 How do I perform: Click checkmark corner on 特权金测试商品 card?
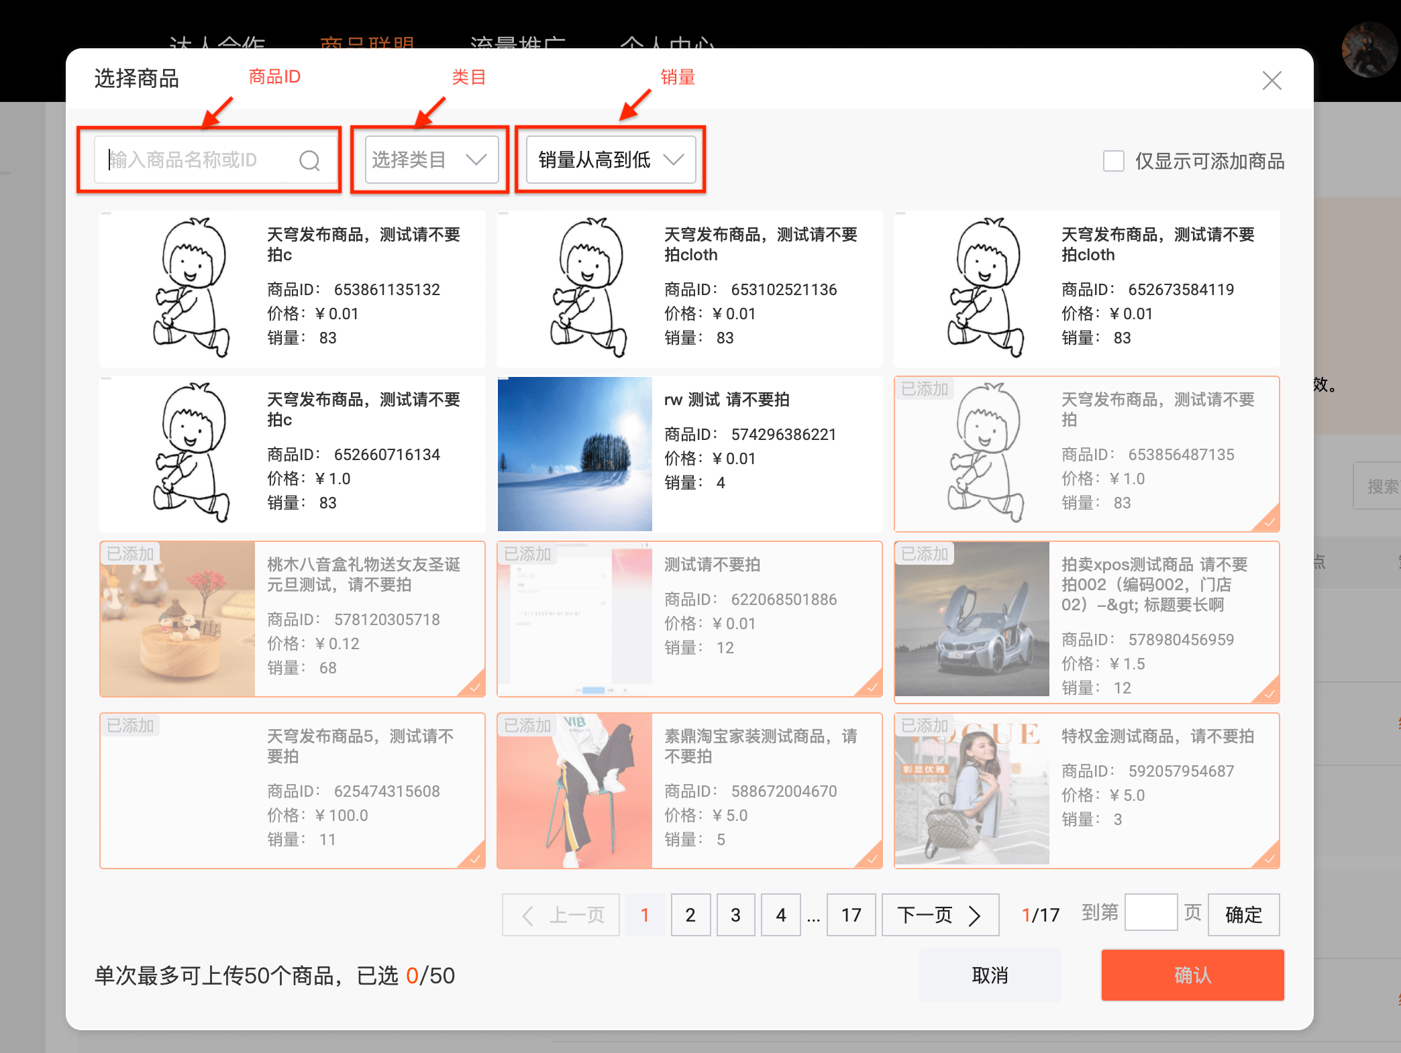pos(1269,858)
